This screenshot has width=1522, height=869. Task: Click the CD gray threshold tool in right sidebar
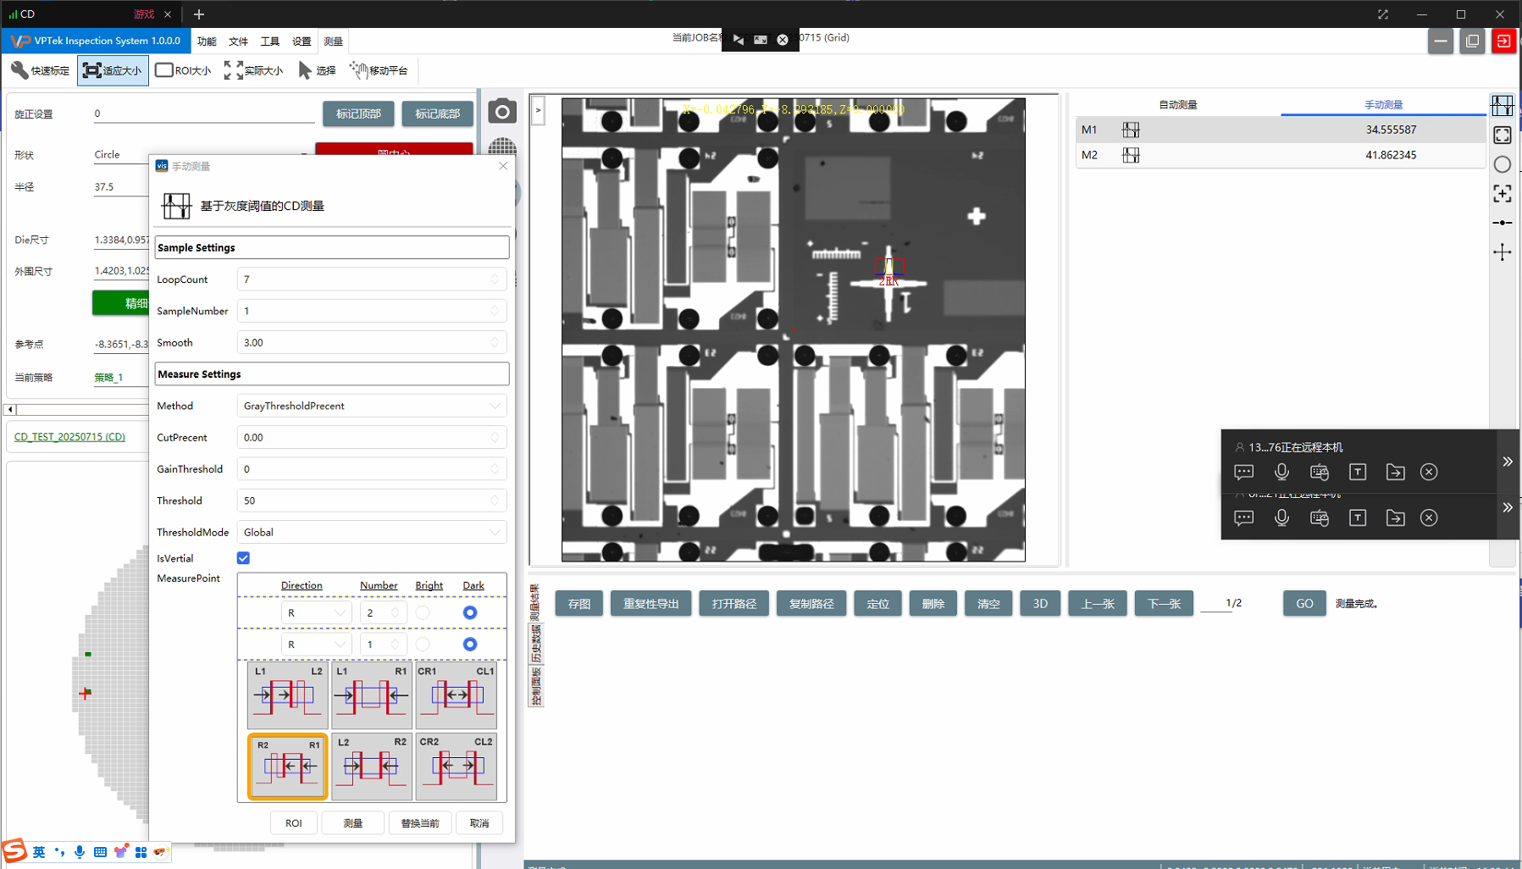tap(1502, 106)
